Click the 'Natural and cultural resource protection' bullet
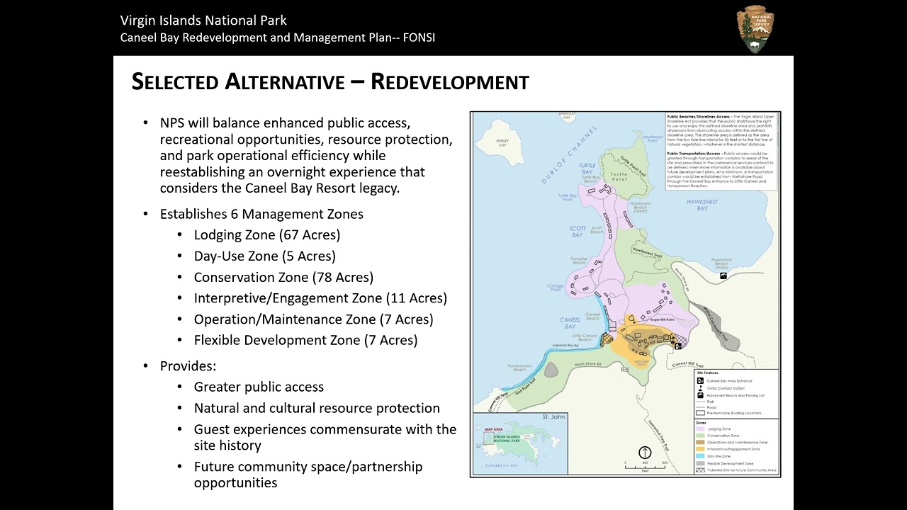 [x=317, y=408]
